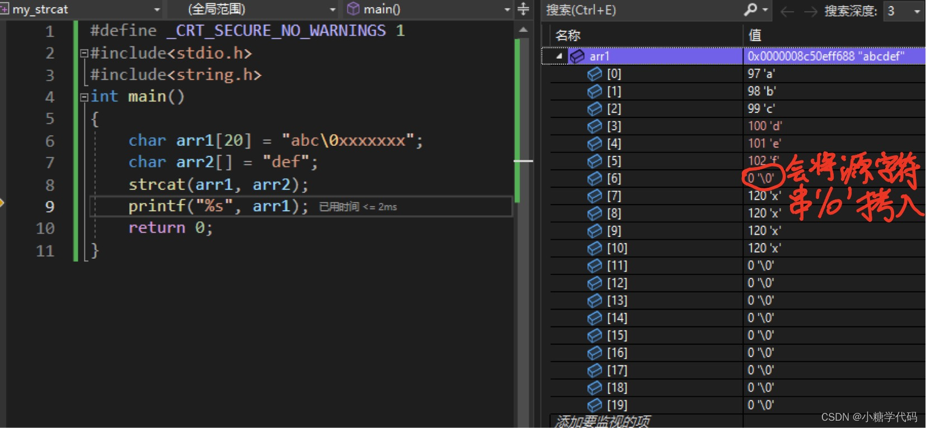The image size is (926, 428).
Task: Click the icon next to element [14]
Action: pyautogui.click(x=594, y=318)
